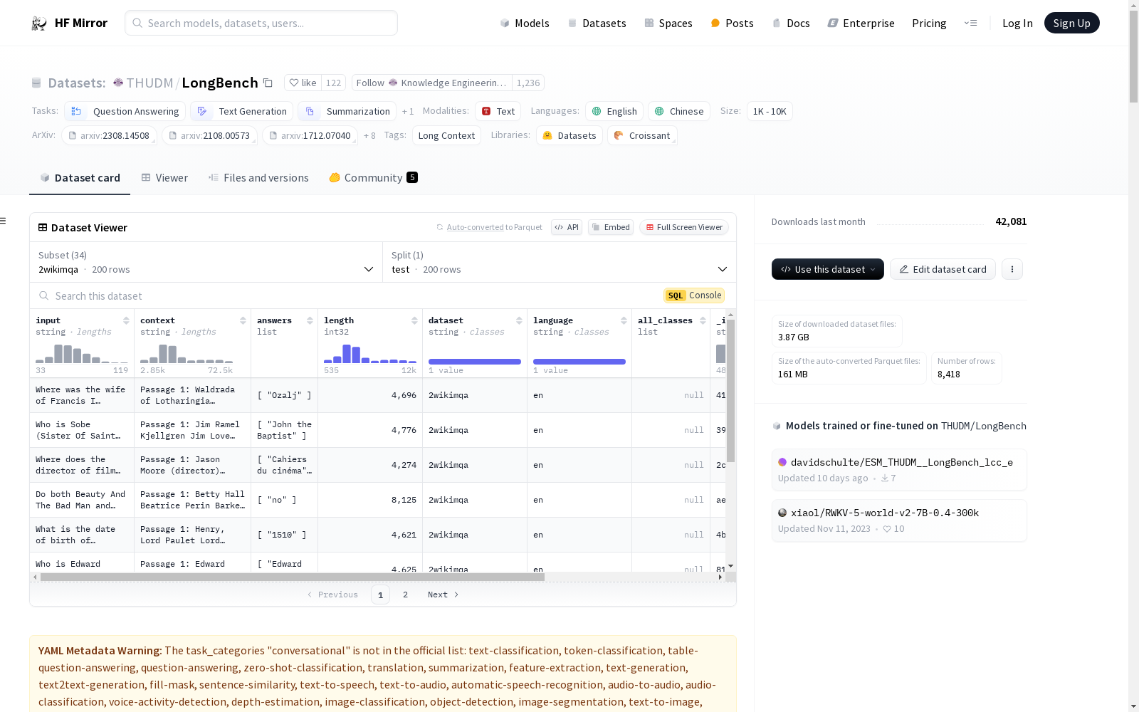
Task: Switch to the Viewer tab
Action: [164, 178]
